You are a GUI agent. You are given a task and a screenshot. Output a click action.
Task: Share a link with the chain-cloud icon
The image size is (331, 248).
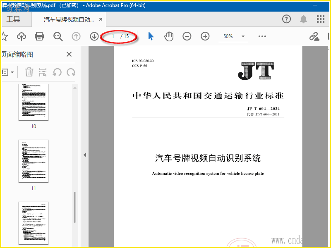314,36
